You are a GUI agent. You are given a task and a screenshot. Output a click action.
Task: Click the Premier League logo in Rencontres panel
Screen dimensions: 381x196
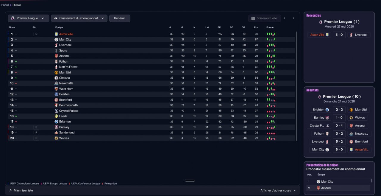point(321,22)
